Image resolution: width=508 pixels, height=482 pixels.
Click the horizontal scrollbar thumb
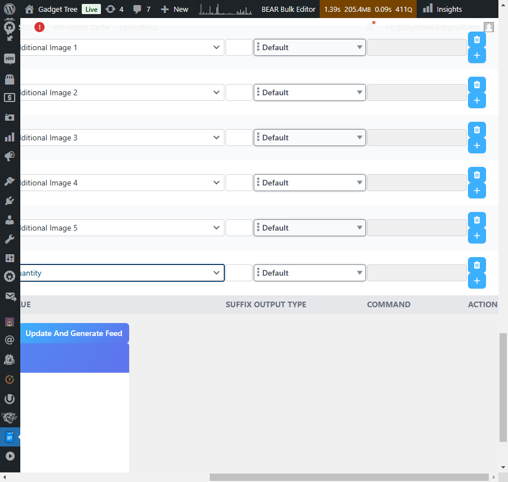tap(349, 477)
